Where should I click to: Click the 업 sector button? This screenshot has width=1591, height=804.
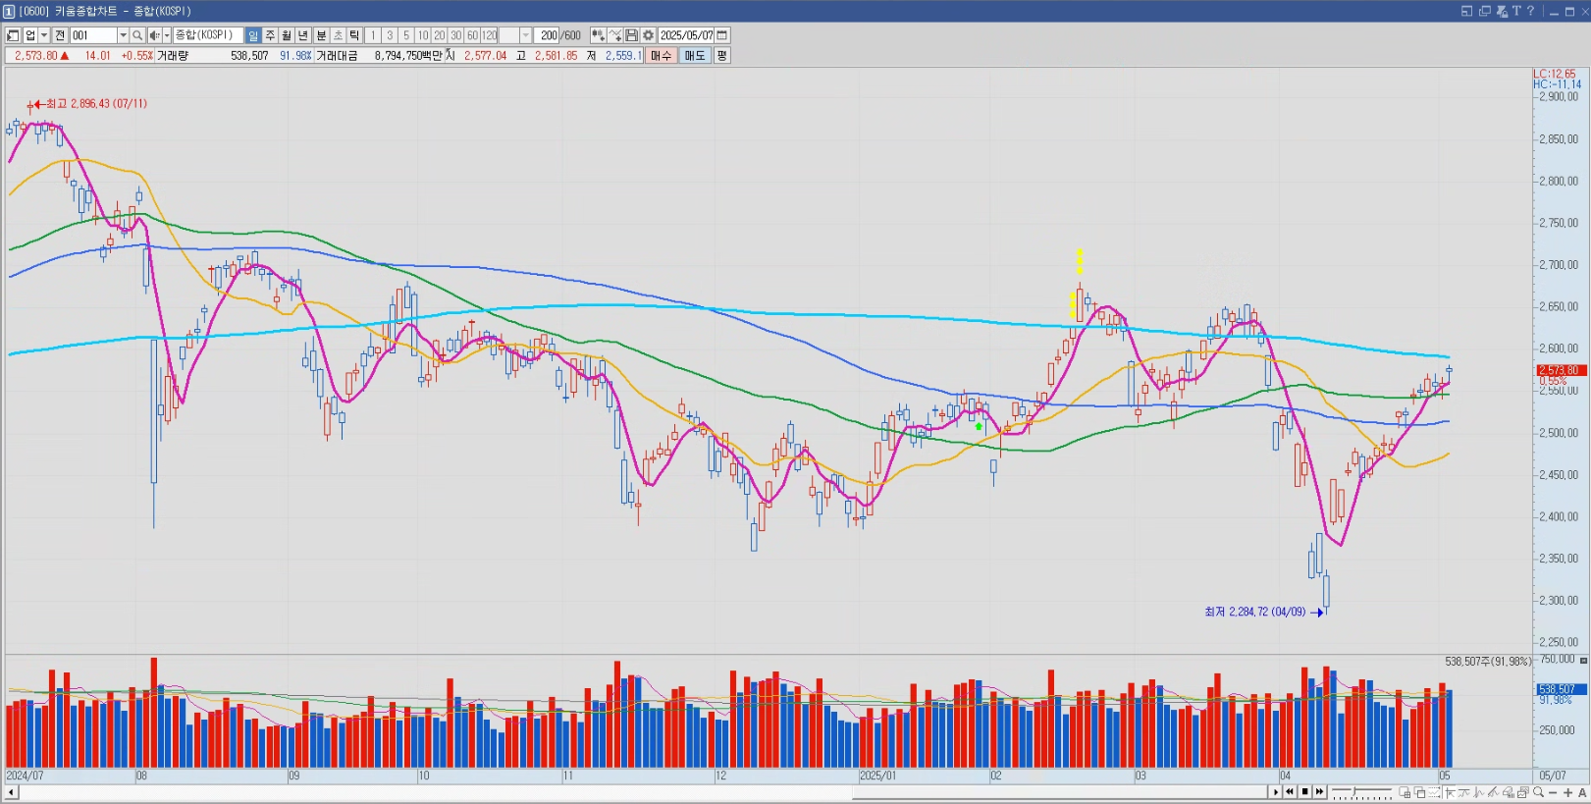tap(29, 35)
